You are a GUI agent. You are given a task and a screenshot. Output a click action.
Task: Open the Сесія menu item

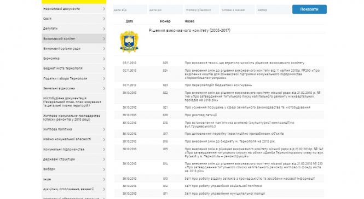point(74,19)
